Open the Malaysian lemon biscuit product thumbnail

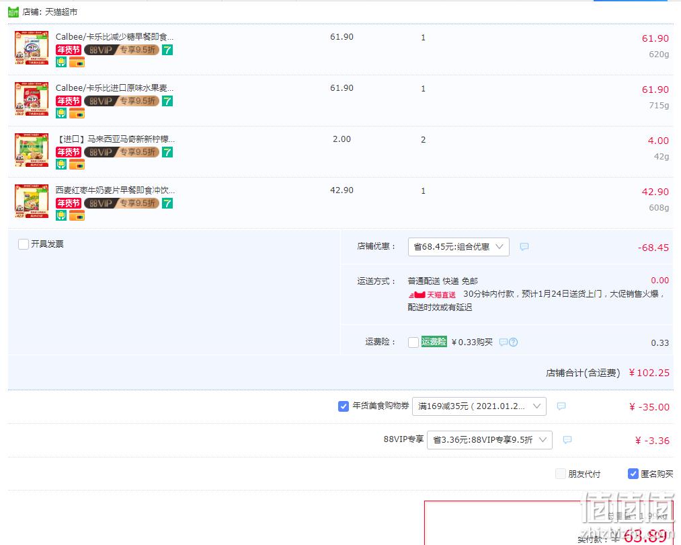(32, 150)
